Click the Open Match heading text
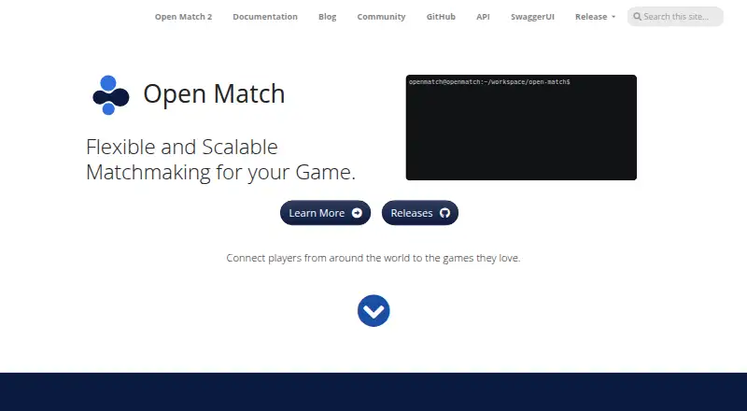747x411 pixels. 214,94
